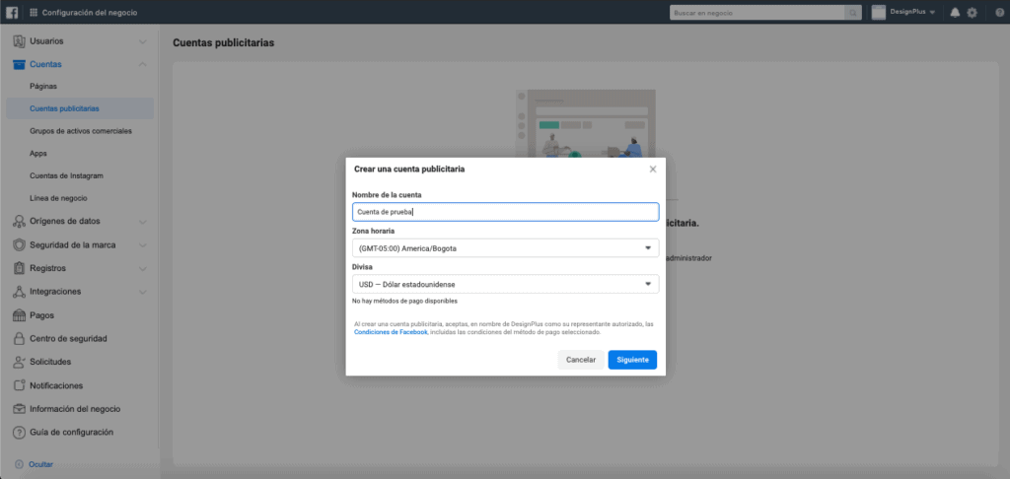Click the Pagos bank icon

(x=20, y=315)
